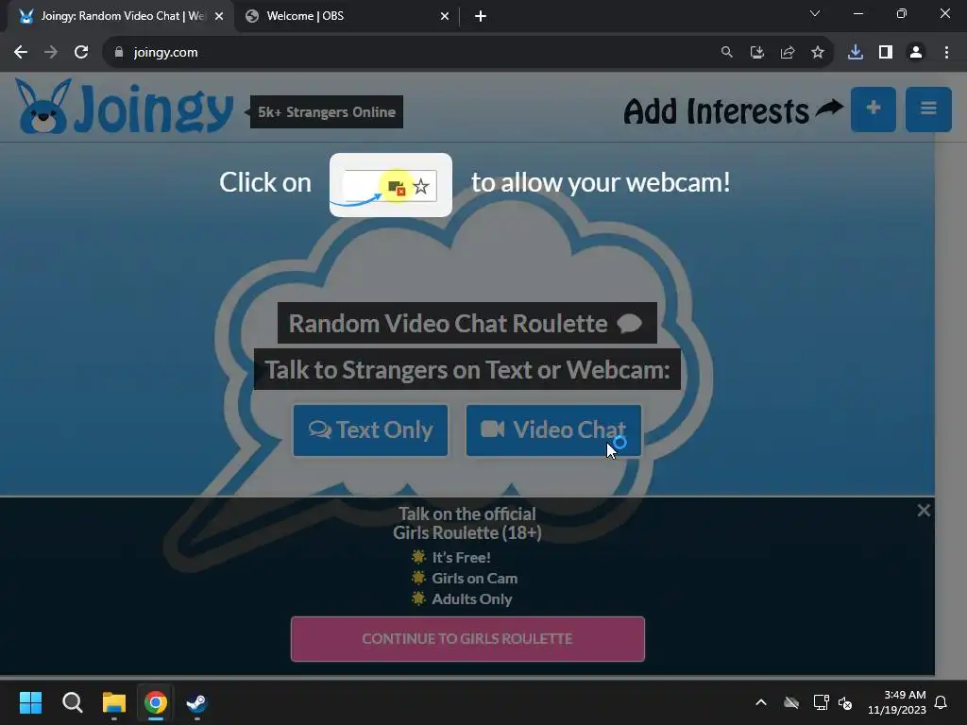Start a Text Only chat
This screenshot has width=967, height=725.
pos(370,430)
